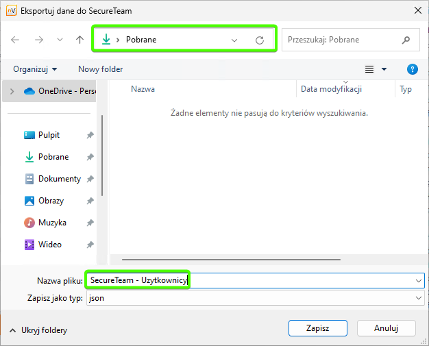Create a folder with Nowy folder
Image resolution: width=429 pixels, height=346 pixels.
101,69
